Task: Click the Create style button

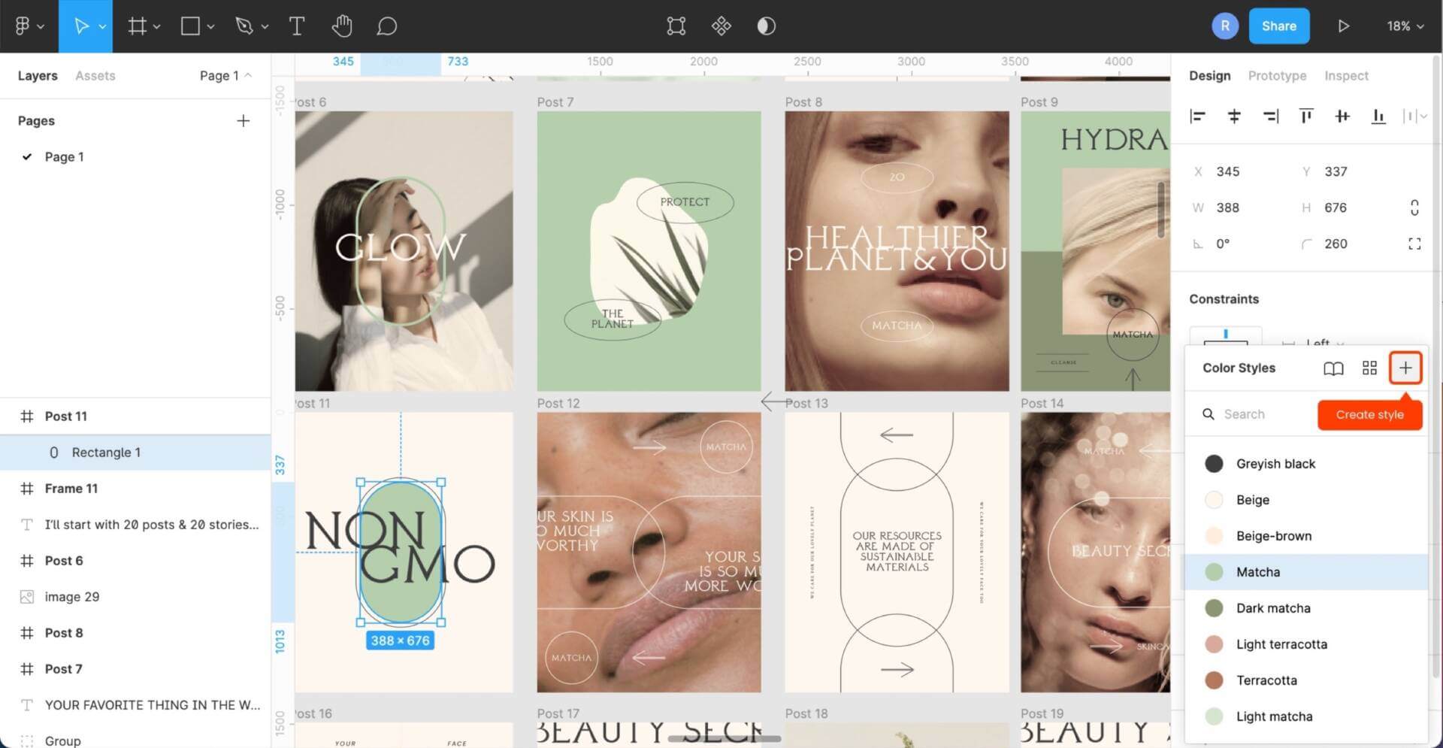Action: click(x=1369, y=414)
